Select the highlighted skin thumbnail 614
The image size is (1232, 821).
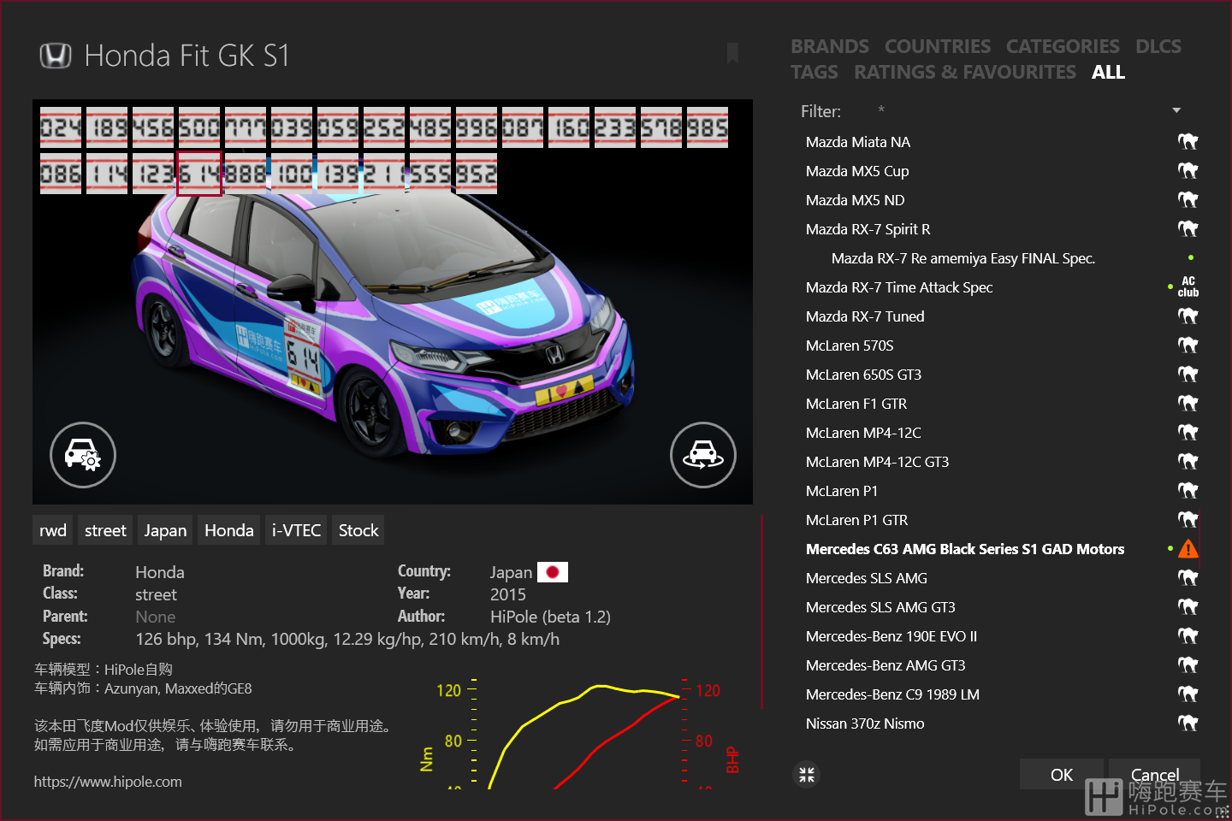199,174
